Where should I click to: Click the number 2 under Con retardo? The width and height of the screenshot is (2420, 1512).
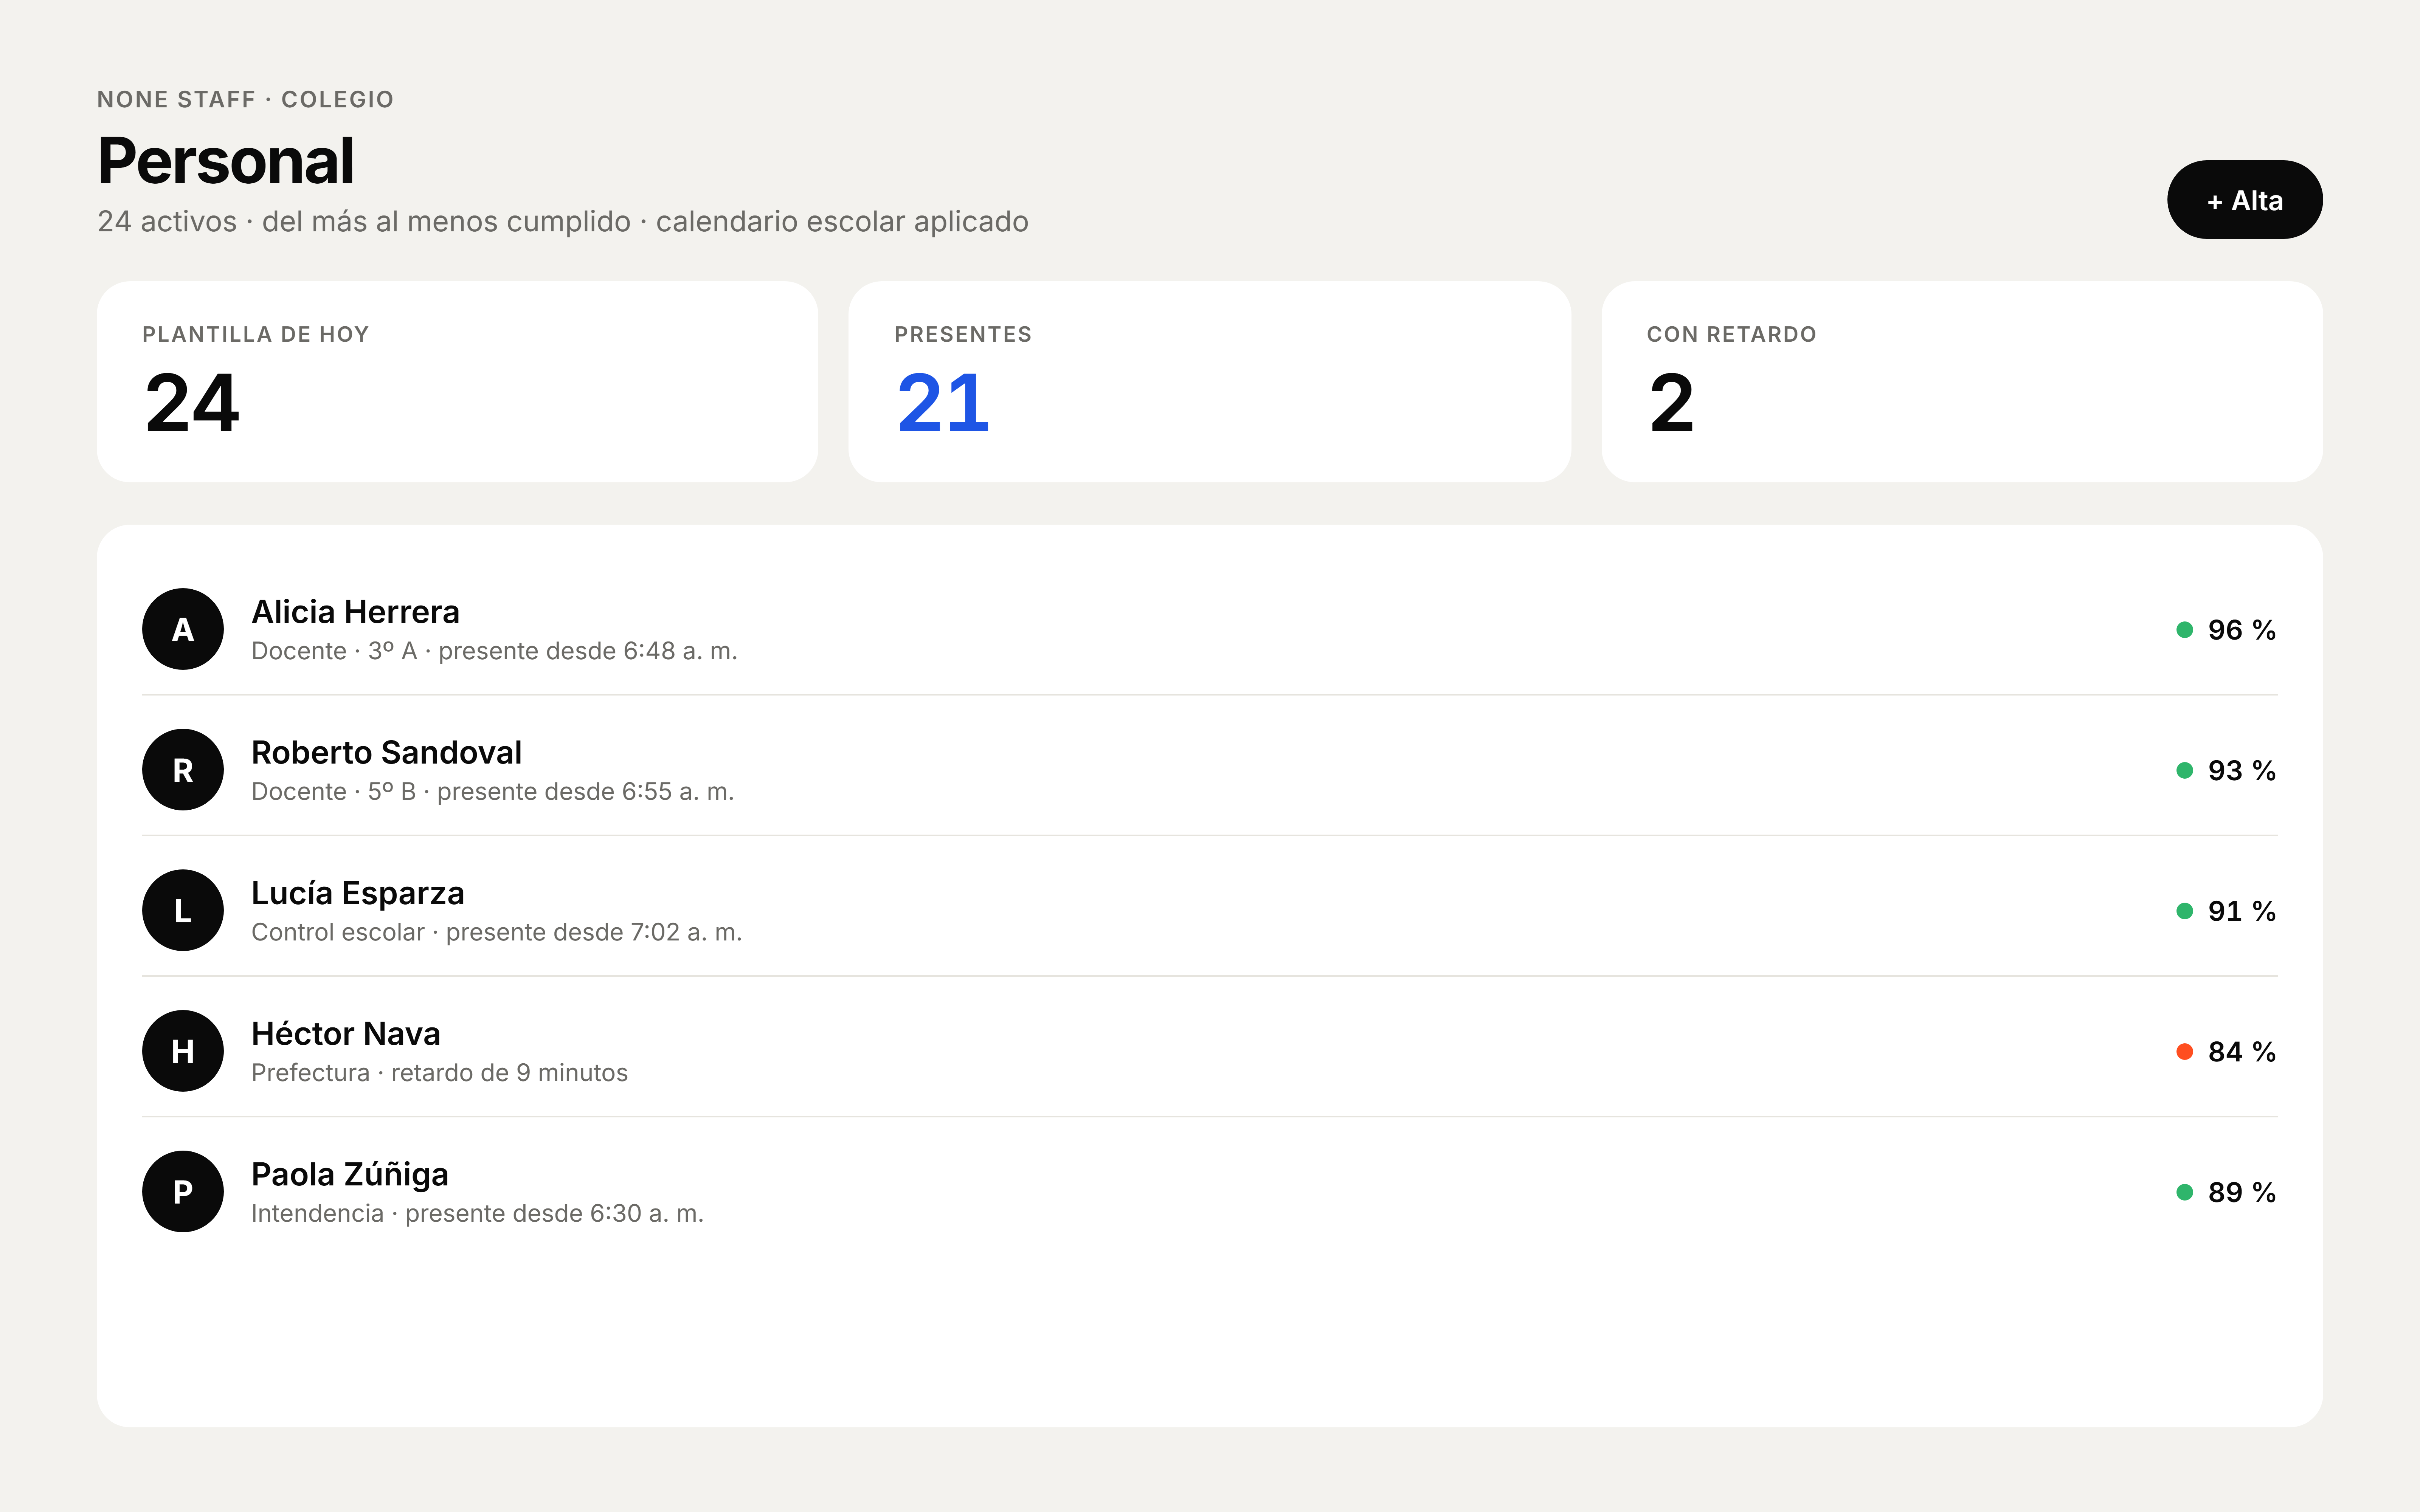[1672, 403]
